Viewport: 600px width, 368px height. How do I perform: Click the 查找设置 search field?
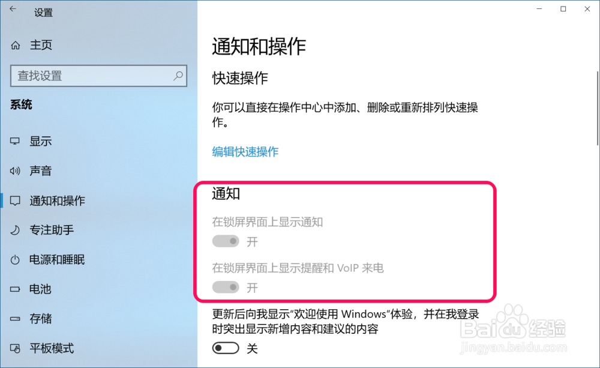[x=99, y=76]
